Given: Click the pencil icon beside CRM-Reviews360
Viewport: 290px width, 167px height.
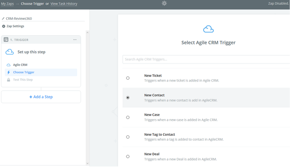Looking at the screenshot, I should coord(3,19).
